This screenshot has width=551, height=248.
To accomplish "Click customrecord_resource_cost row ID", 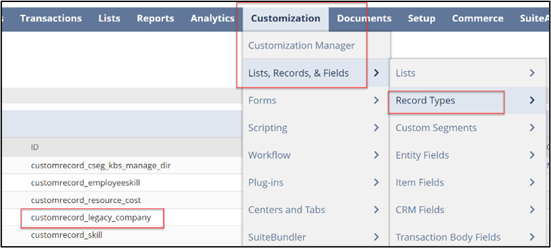I will (86, 200).
